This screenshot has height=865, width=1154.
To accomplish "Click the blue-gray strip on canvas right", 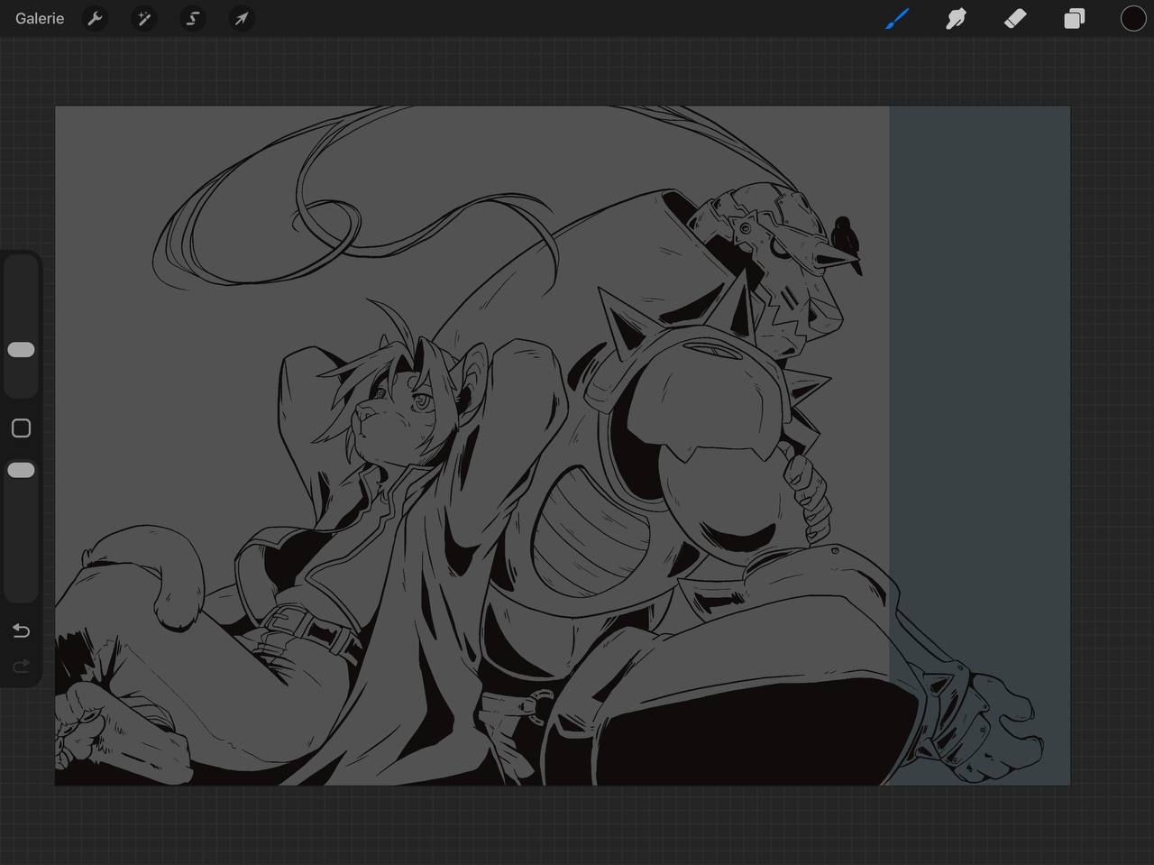I will coord(978,361).
